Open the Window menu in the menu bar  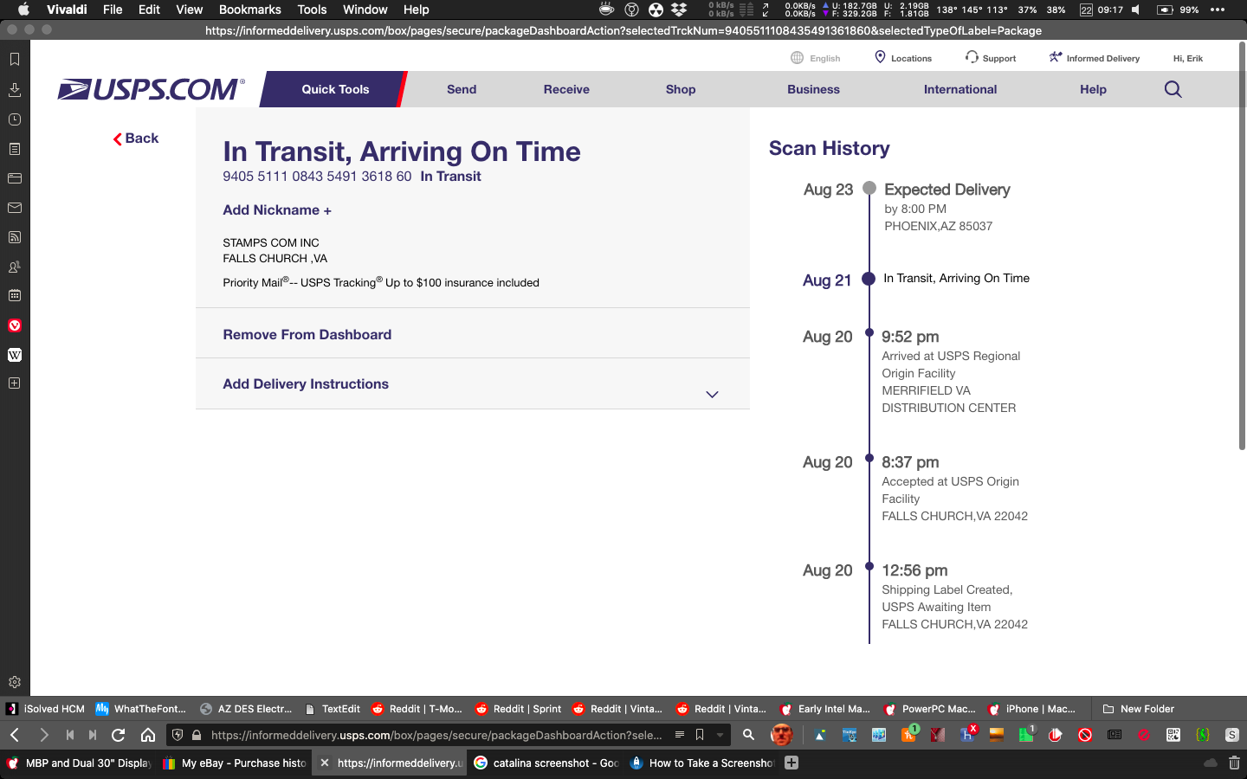[365, 10]
